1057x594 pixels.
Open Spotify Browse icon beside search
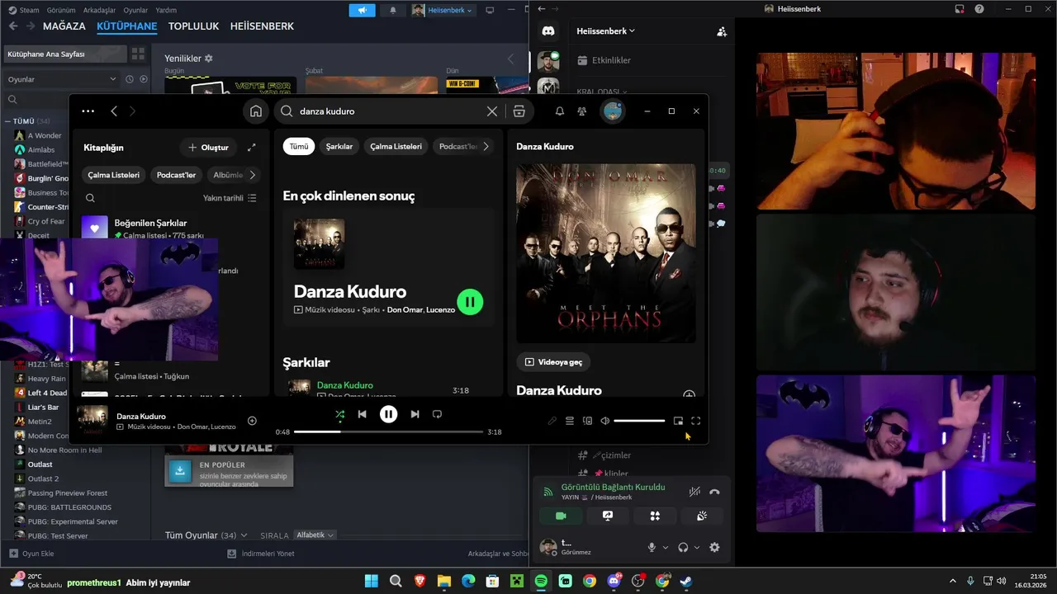(519, 111)
